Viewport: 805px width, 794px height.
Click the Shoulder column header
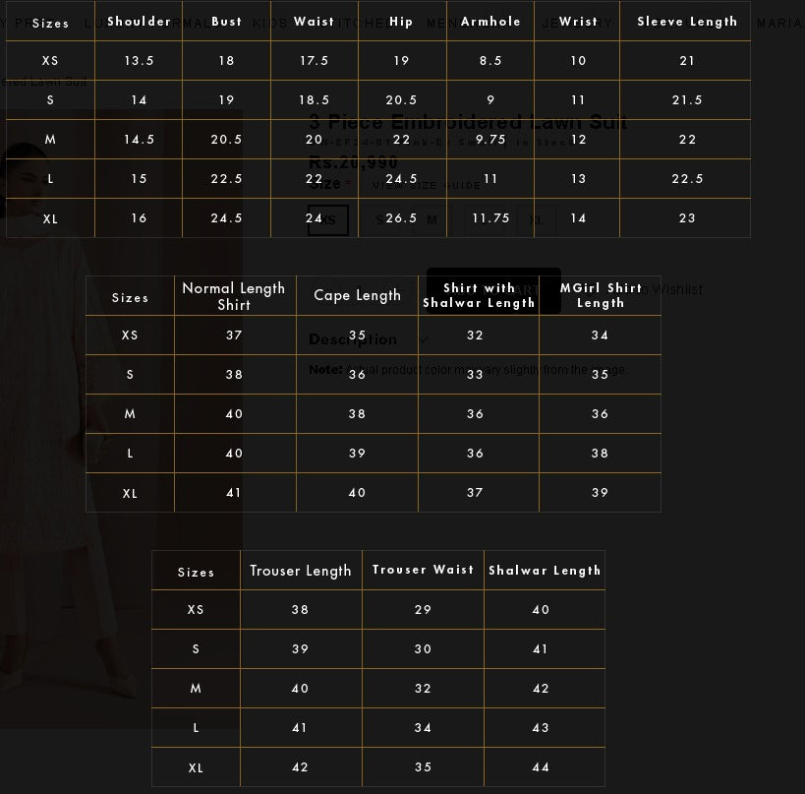point(139,21)
